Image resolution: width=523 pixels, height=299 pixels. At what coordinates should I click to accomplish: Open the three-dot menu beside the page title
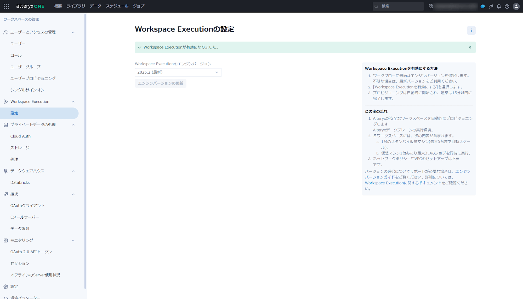click(471, 30)
